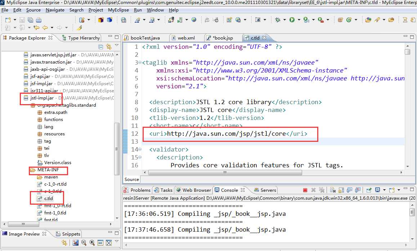417x251 pixels.
Task: Click the Last Edit Location arrow icon
Action: coord(36,27)
